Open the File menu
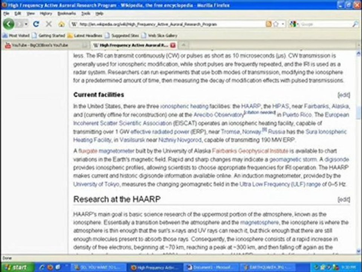Viewport: 362px width, 272px height. tap(6, 14)
